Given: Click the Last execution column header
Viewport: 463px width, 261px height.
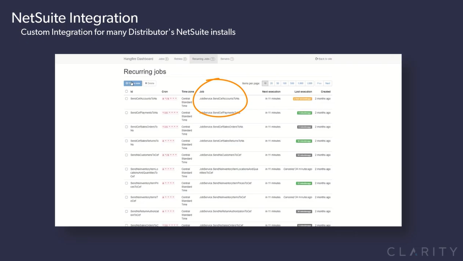Looking at the screenshot, I should [x=303, y=92].
